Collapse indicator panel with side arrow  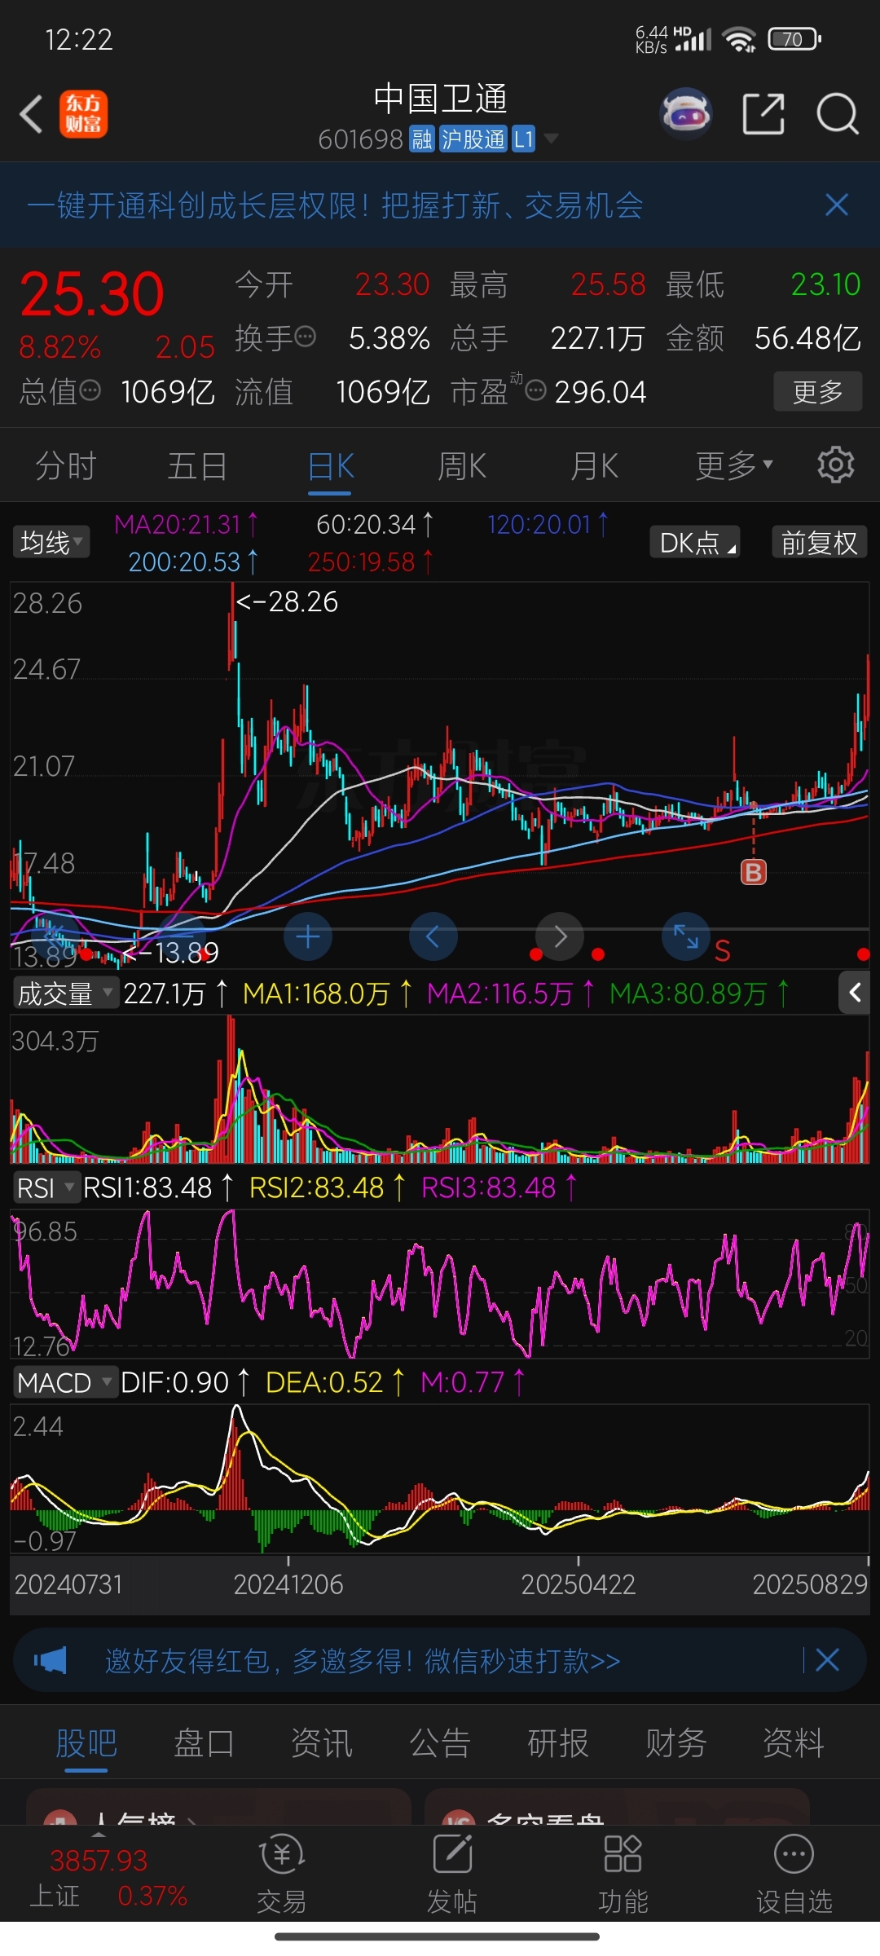(x=855, y=993)
